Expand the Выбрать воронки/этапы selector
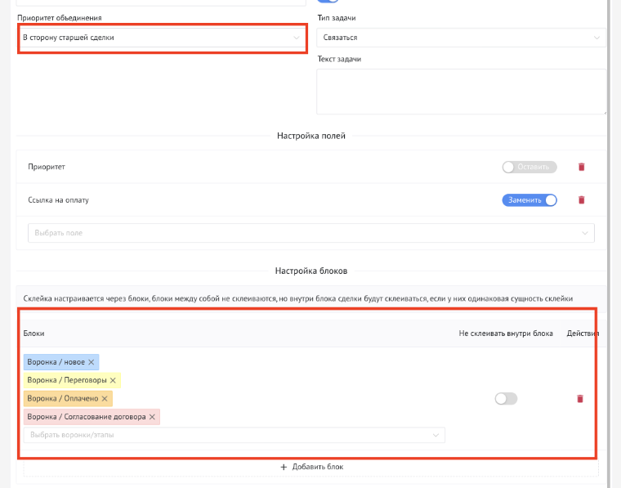 tap(235, 436)
